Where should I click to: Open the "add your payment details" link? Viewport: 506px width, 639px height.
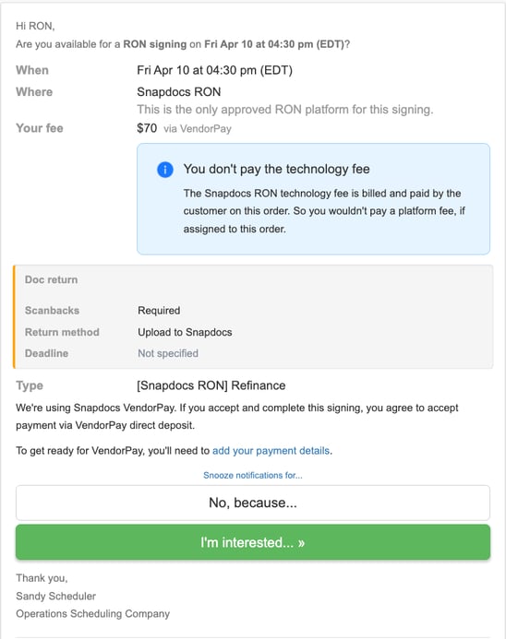pyautogui.click(x=271, y=451)
